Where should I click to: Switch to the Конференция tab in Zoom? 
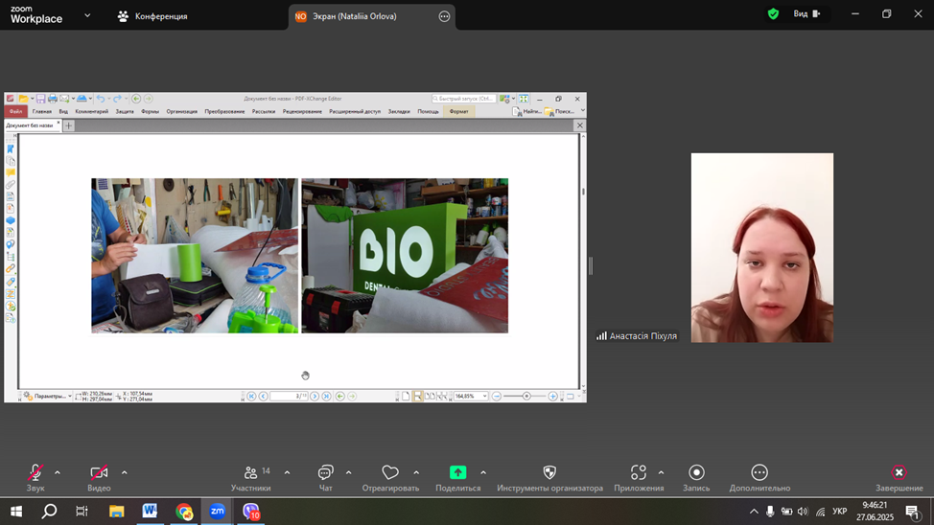(152, 16)
